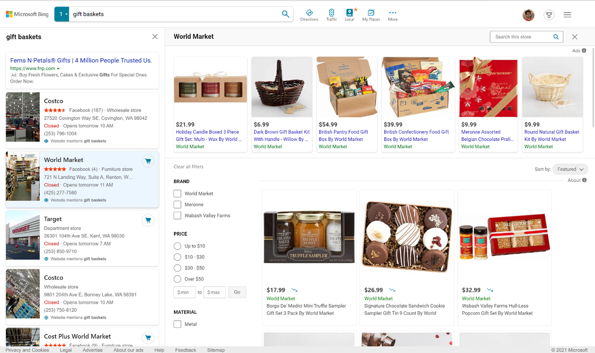Open the More options menu
595x353 pixels.
click(x=393, y=15)
